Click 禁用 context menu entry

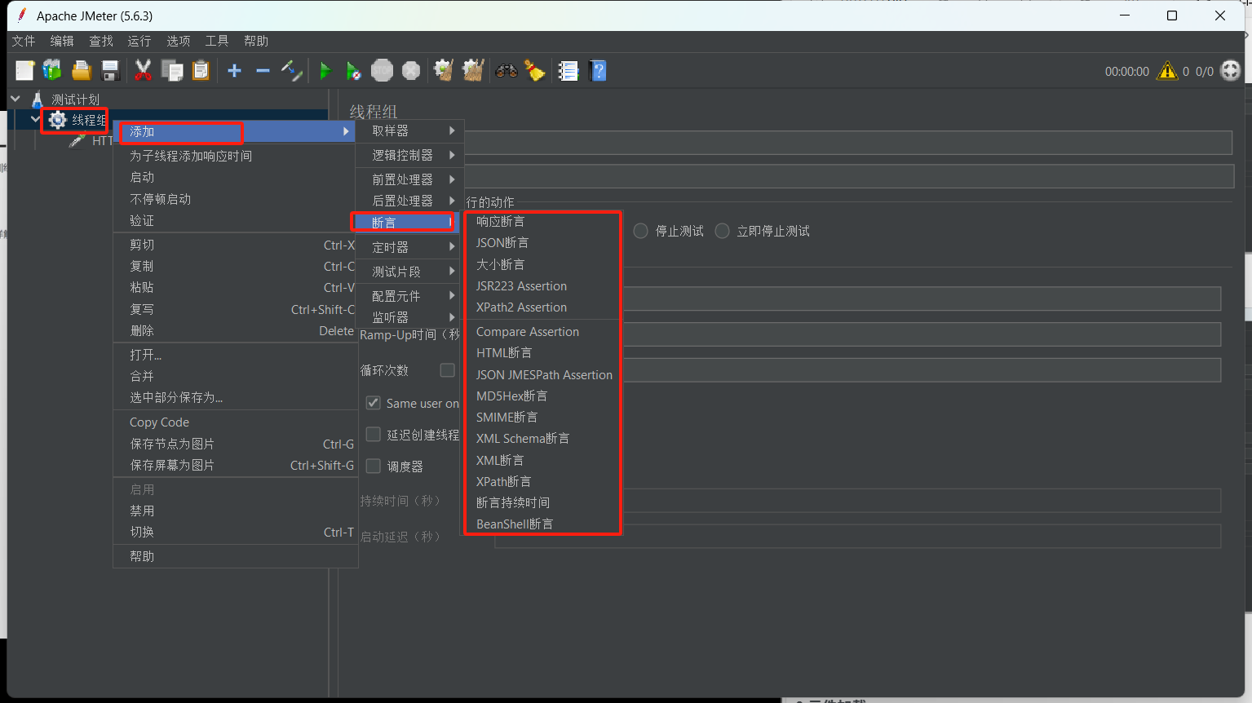pos(235,511)
